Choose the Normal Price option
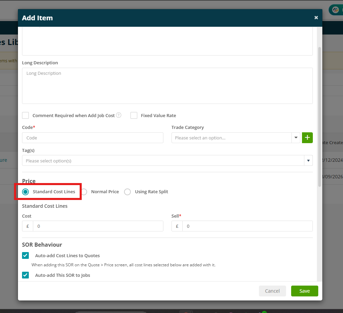Image resolution: width=343 pixels, height=313 pixels. click(84, 192)
